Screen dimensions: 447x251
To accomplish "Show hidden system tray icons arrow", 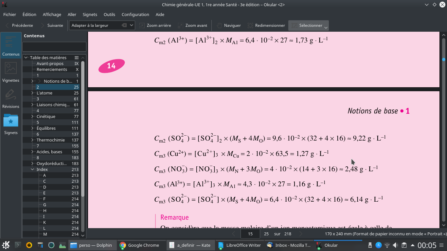I will [412, 245].
